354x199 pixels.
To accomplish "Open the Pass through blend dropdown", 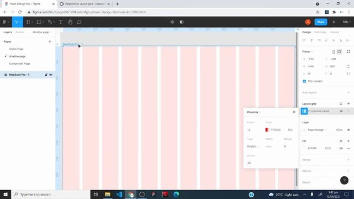I will 317,130.
